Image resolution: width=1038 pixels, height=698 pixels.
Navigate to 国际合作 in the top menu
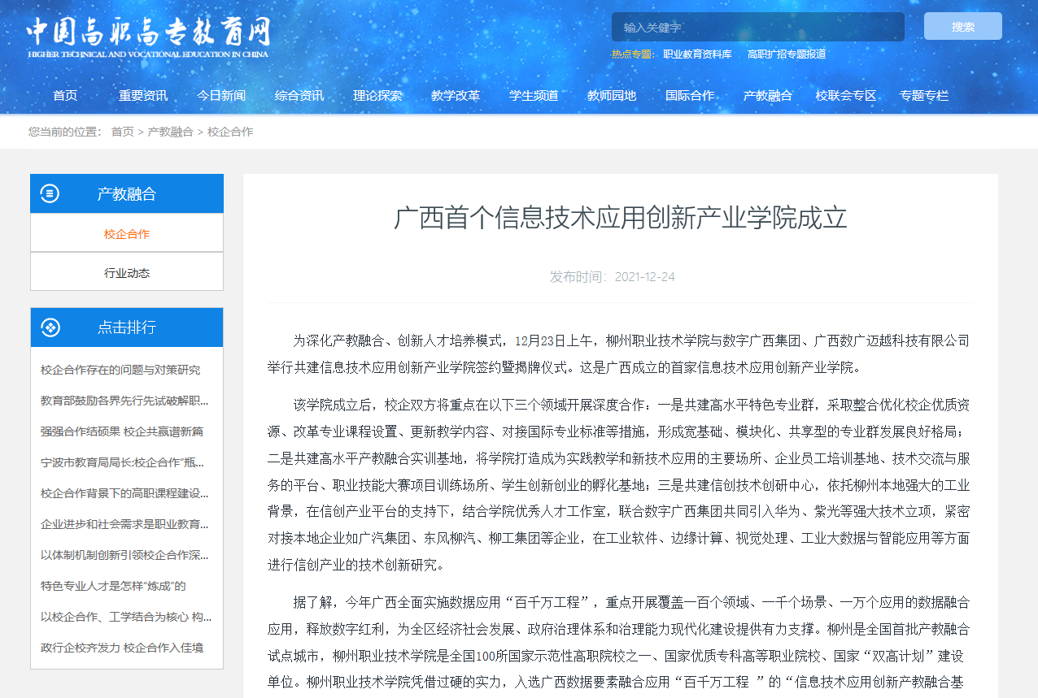(690, 95)
